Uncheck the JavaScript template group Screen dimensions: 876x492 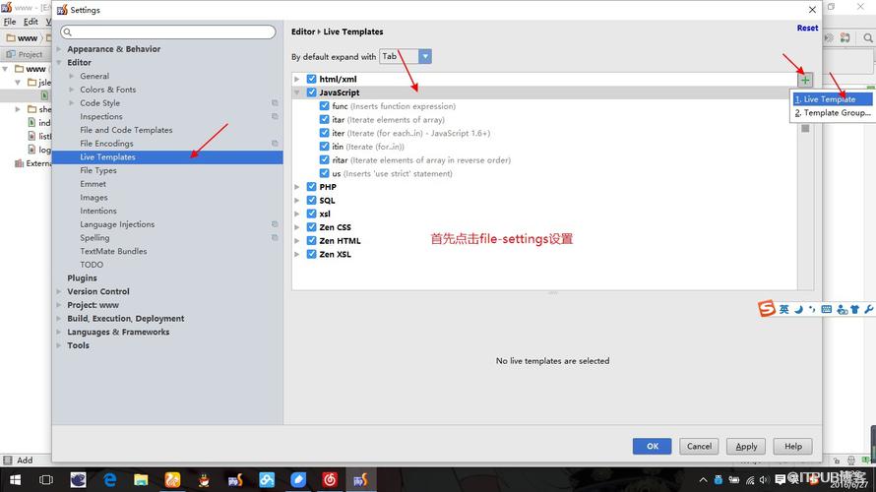(x=312, y=92)
